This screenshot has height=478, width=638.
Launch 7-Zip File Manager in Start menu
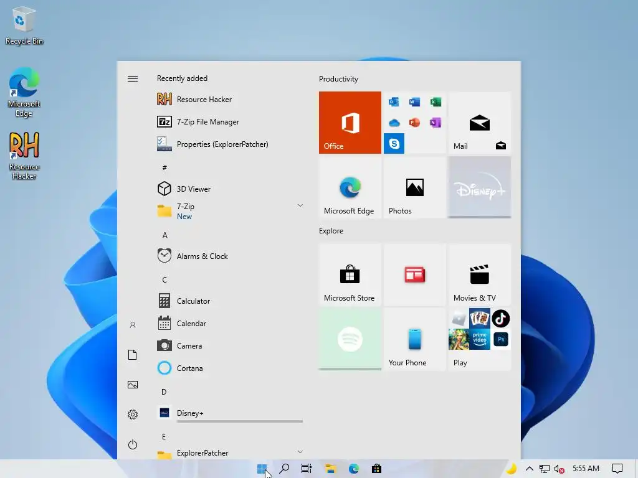tap(230, 121)
